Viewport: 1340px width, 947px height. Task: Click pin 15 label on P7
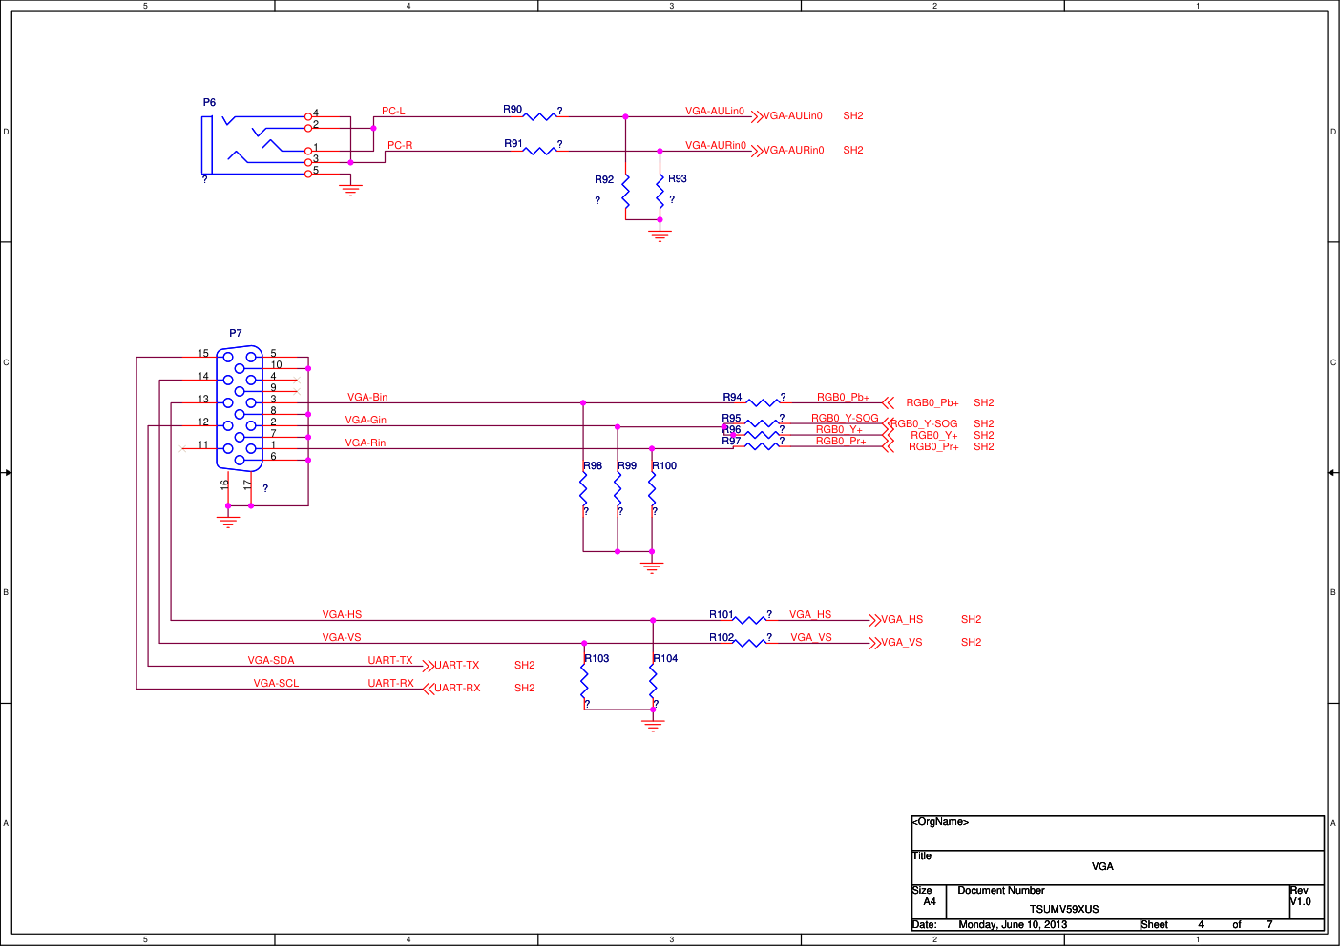[203, 354]
